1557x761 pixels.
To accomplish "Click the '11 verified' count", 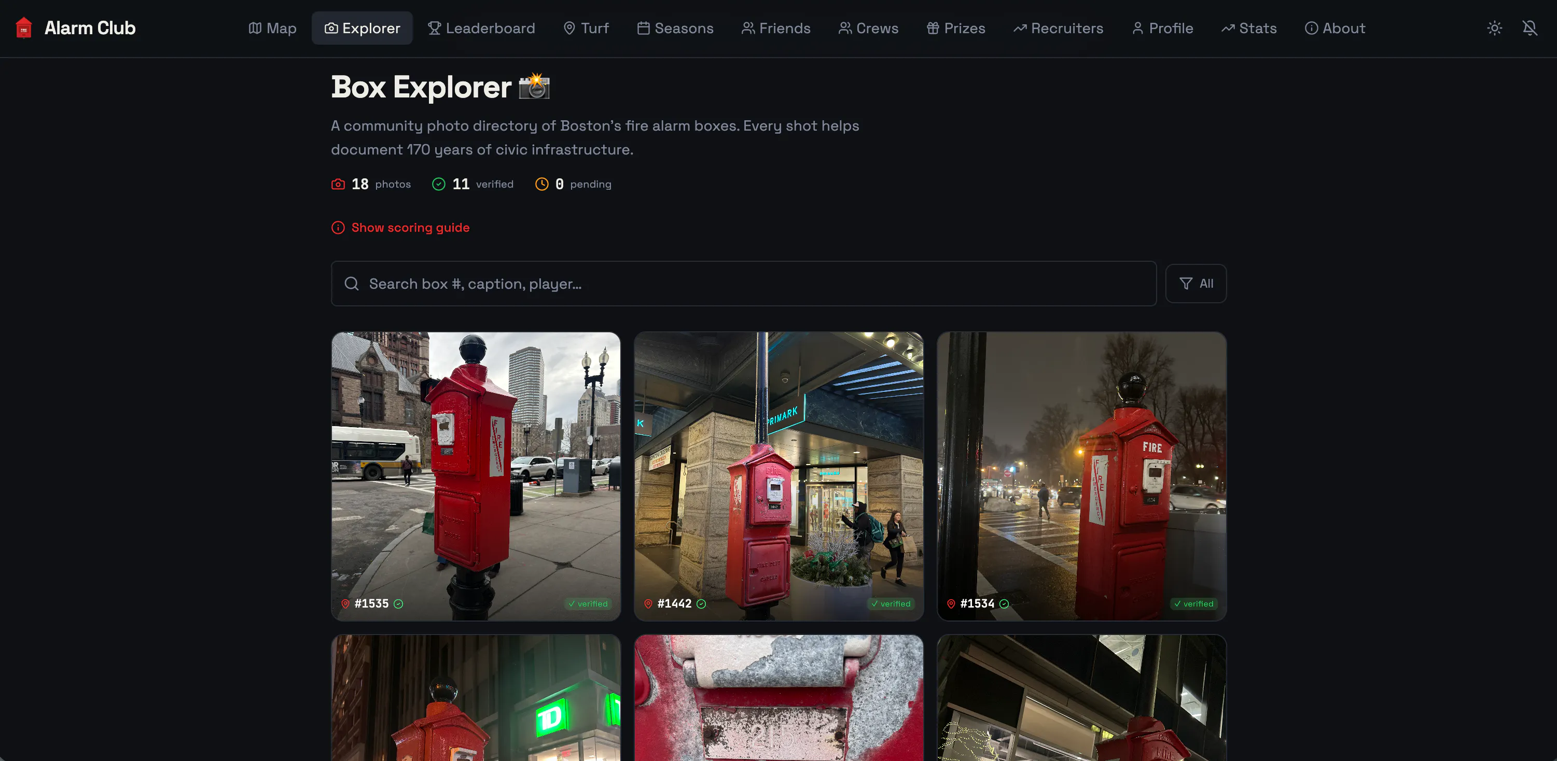I will click(x=482, y=184).
